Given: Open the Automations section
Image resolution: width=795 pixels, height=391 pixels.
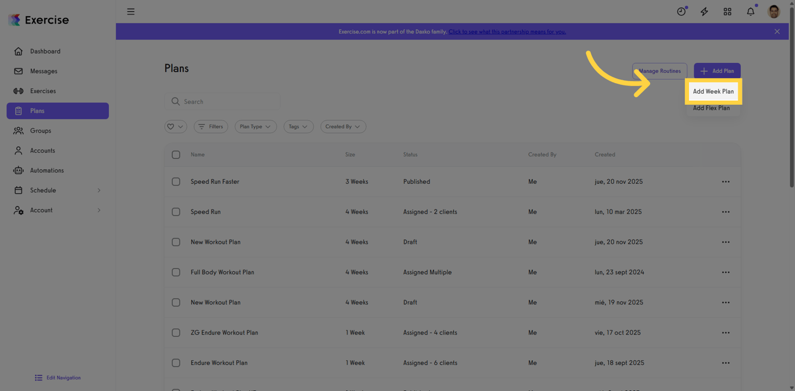Looking at the screenshot, I should 47,170.
